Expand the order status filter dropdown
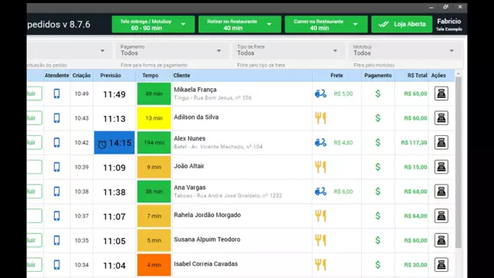 click(69, 50)
